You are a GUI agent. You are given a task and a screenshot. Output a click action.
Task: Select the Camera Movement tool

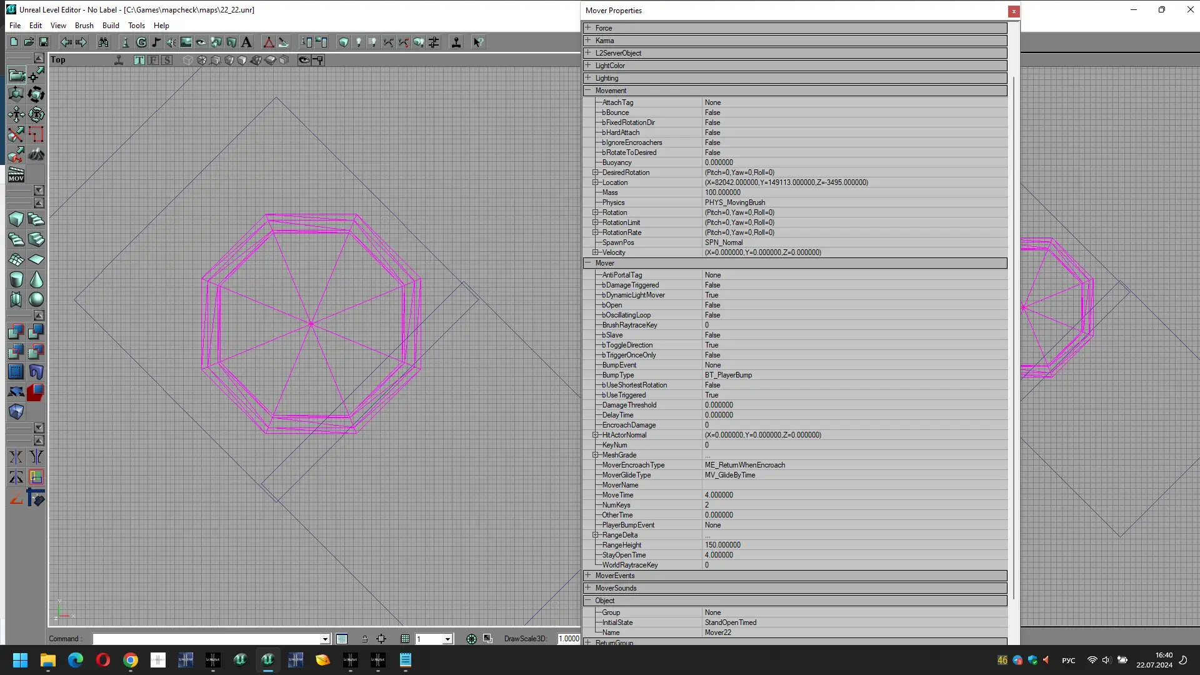pyautogui.click(x=16, y=75)
